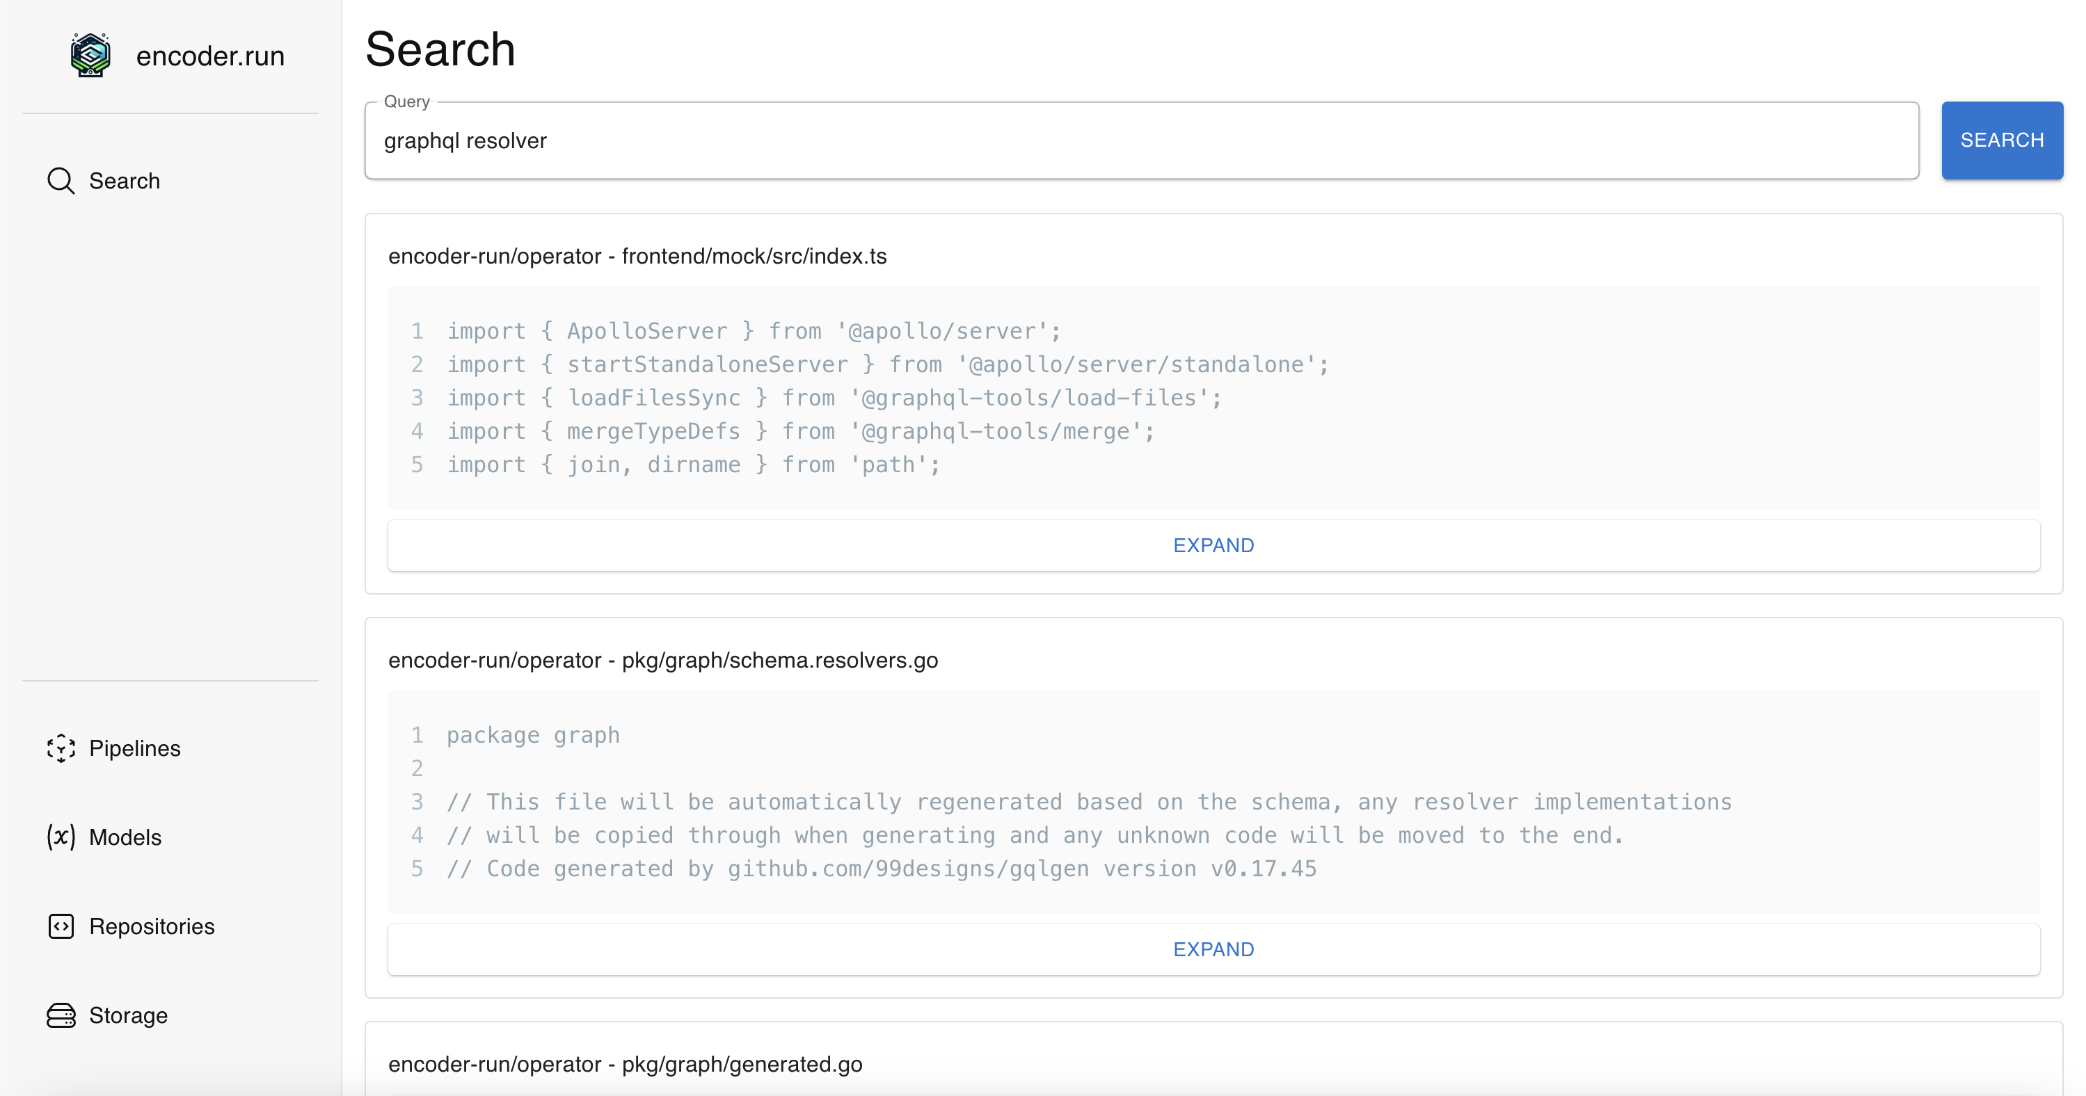Viewport: 2086px width, 1096px height.
Task: Click the ApolloServer import code line
Action: 753,331
